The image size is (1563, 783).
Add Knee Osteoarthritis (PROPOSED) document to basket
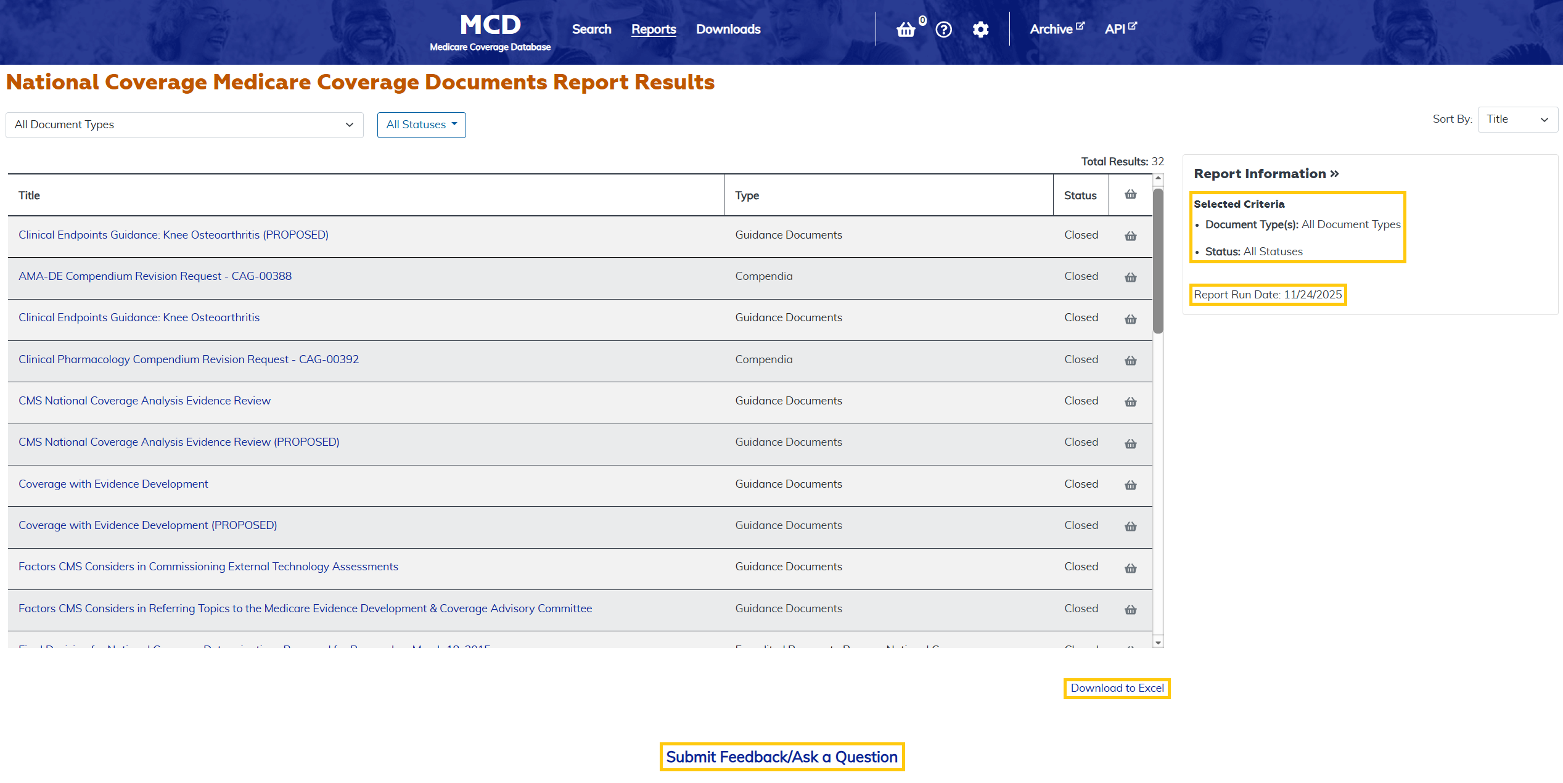(1130, 236)
